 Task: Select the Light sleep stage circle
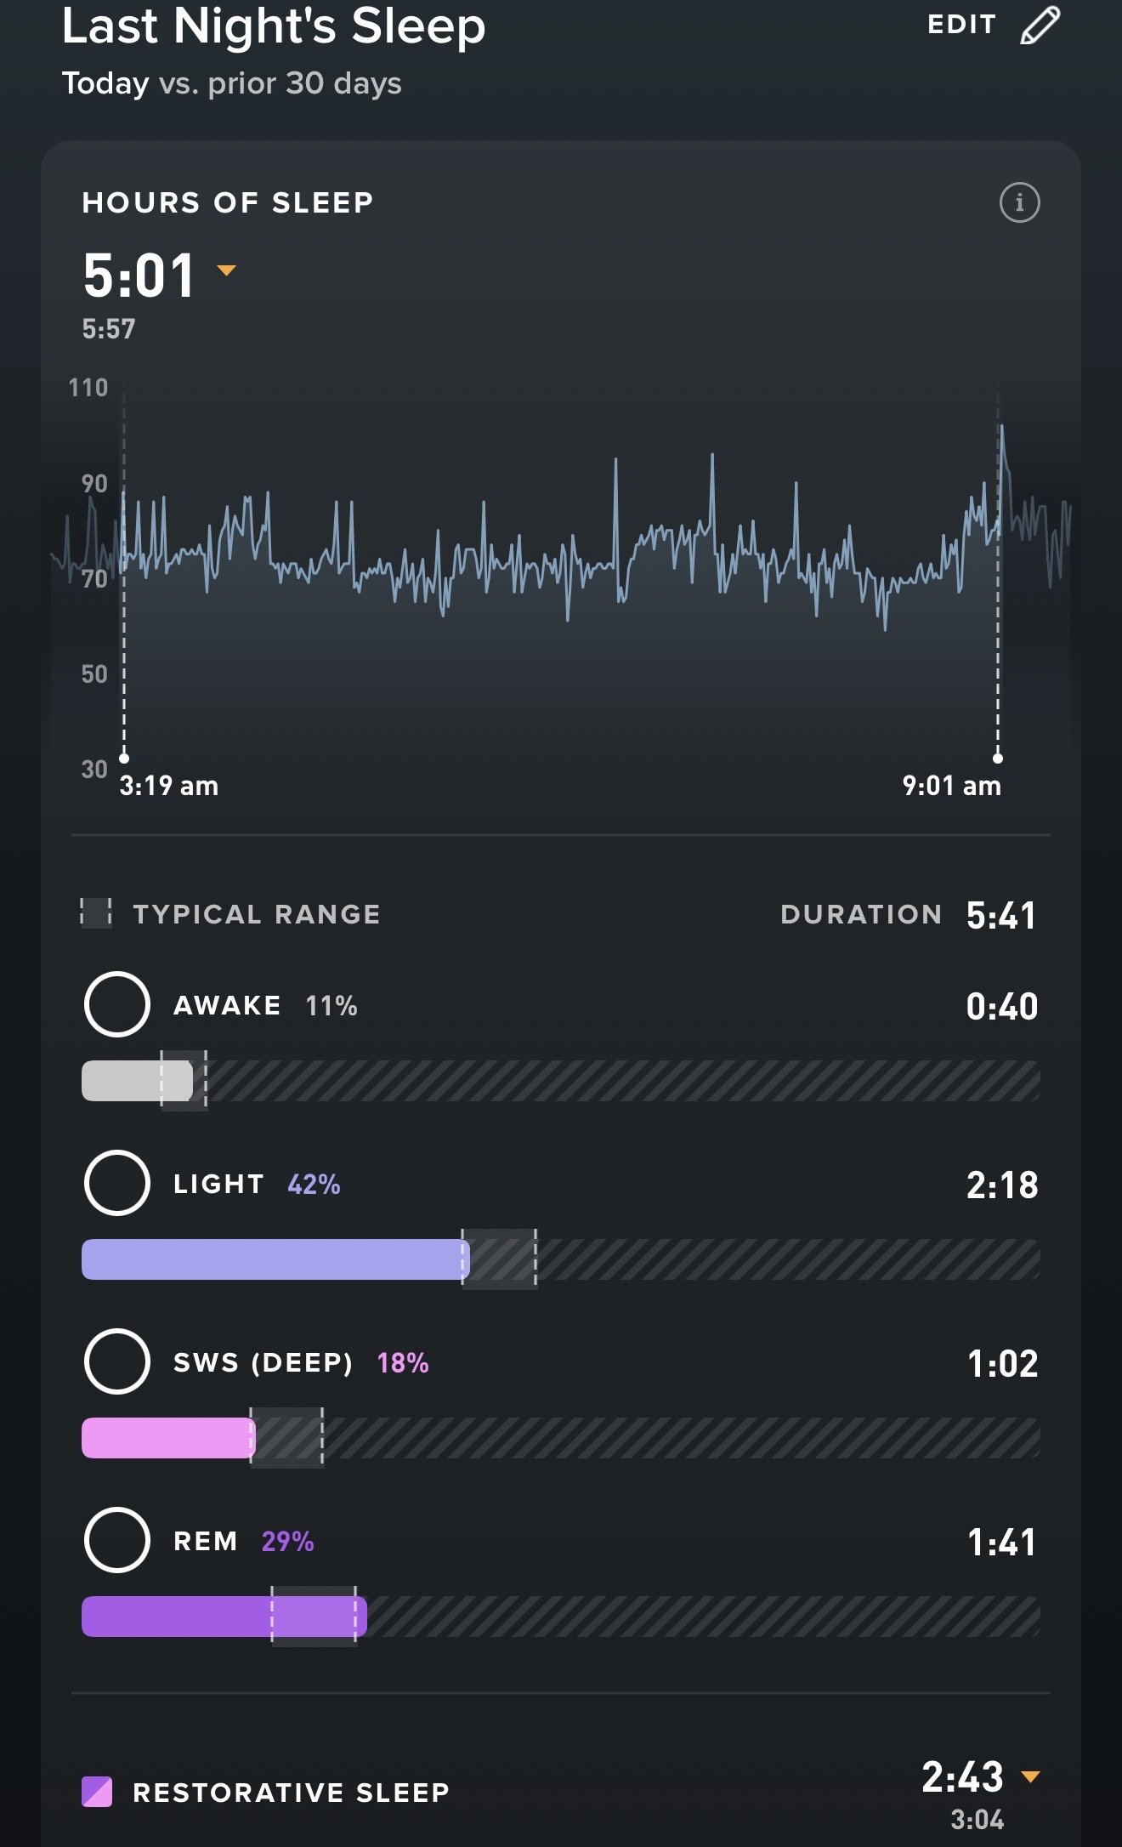tap(117, 1183)
